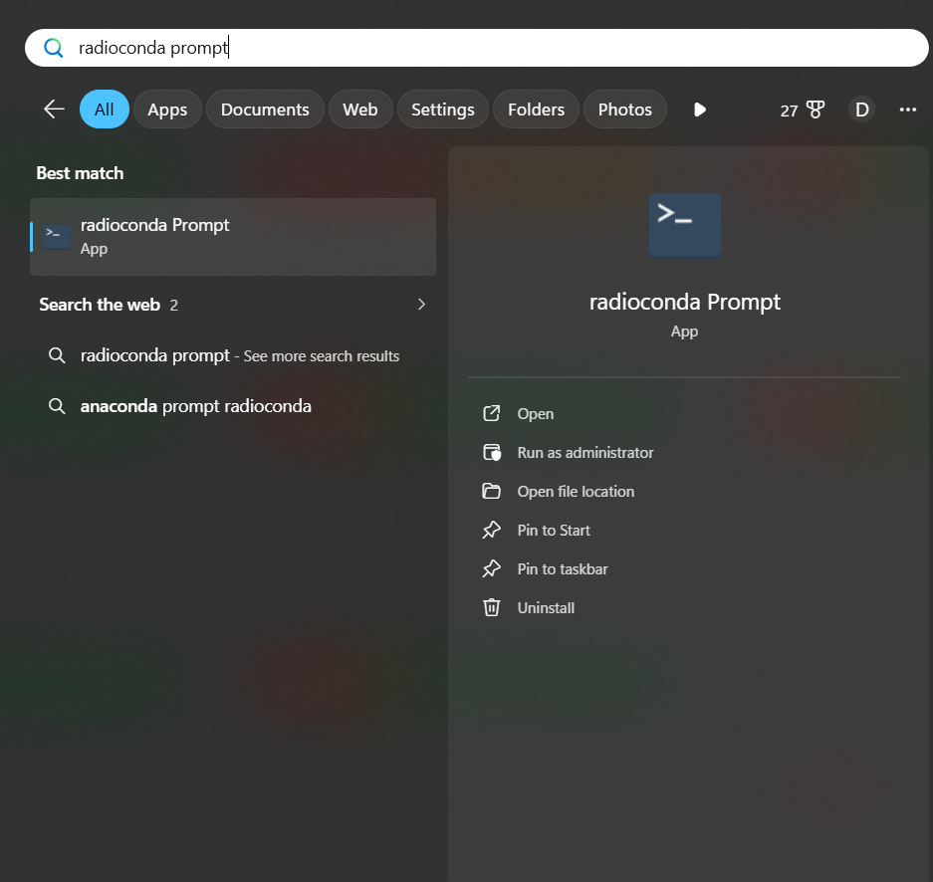Screen dimensions: 933x882
Task: Switch to the Apps filter tab
Action: point(167,110)
